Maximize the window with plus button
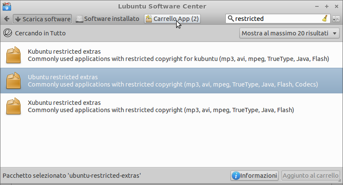The image size is (343, 185). pos(327,6)
